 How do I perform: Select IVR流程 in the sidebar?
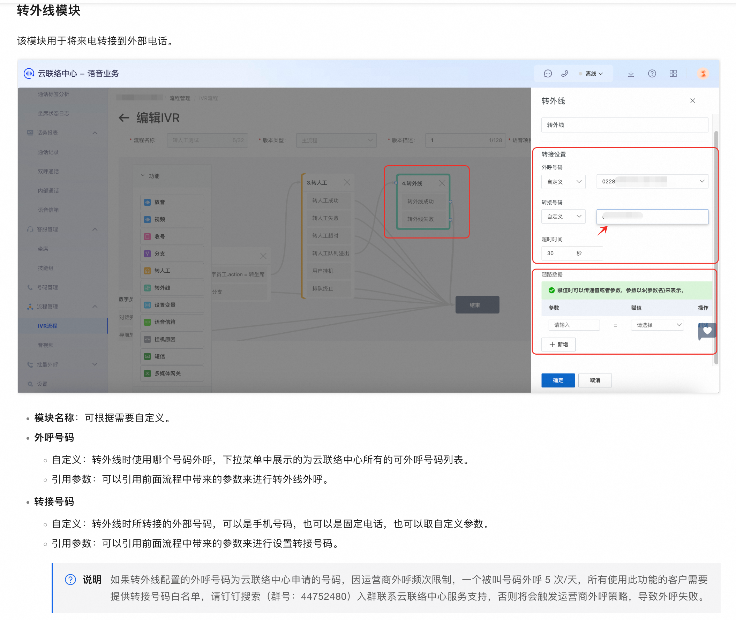[x=47, y=326]
